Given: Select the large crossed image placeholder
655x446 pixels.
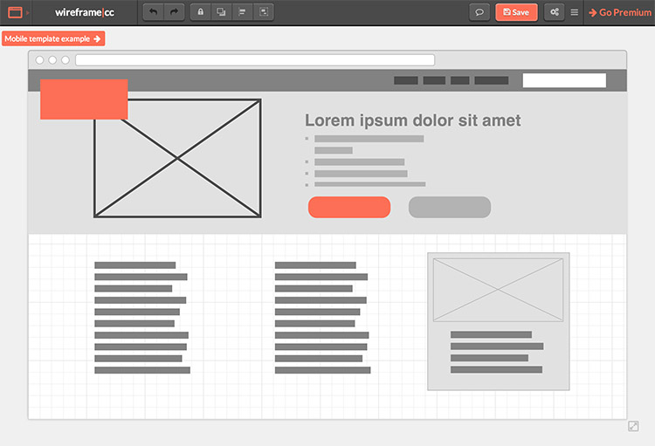Looking at the screenshot, I should (177, 158).
